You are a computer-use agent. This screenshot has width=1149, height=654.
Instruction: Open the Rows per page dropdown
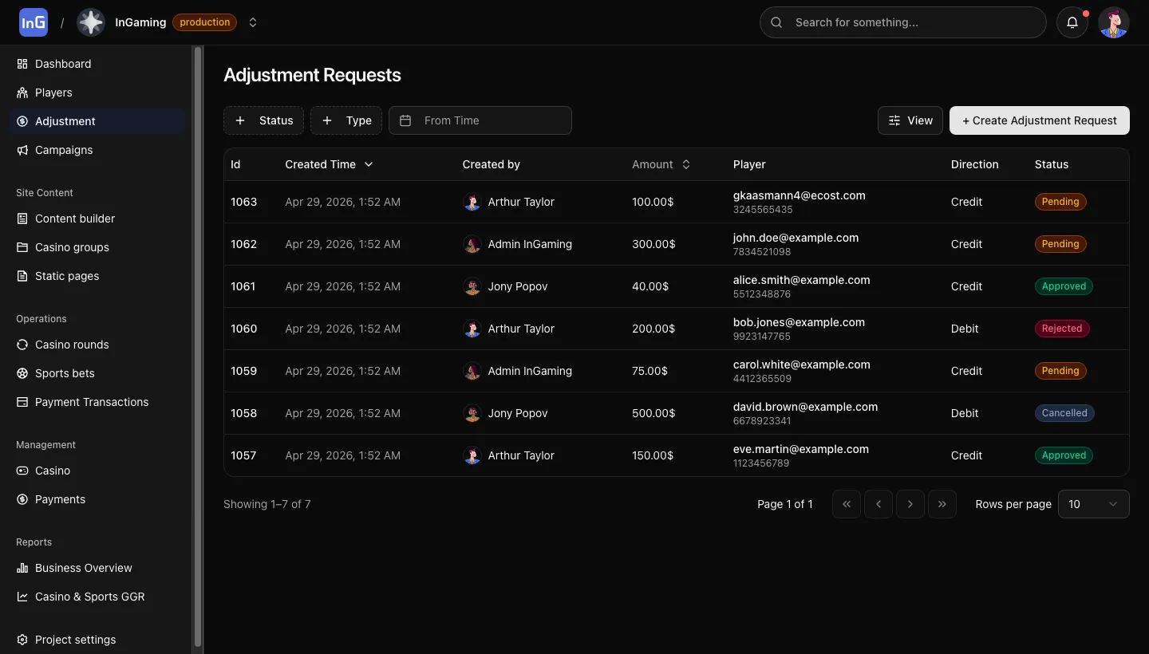pyautogui.click(x=1093, y=503)
